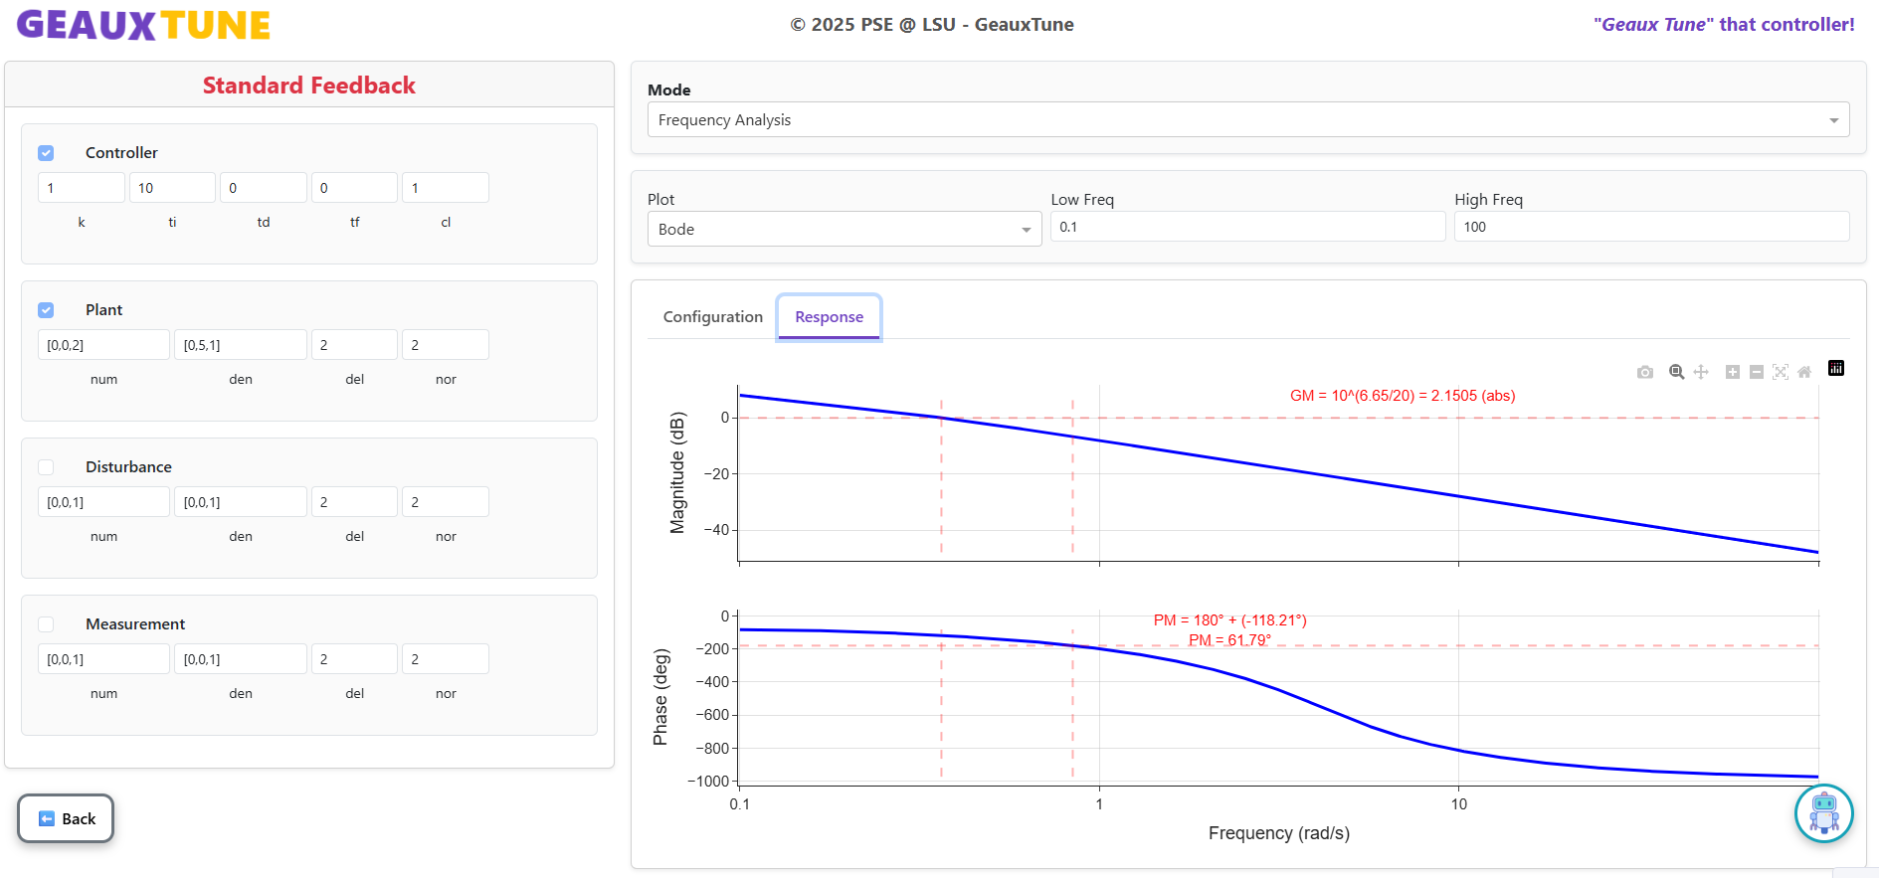Click the Plant del input field
The width and height of the screenshot is (1879, 878).
point(354,345)
